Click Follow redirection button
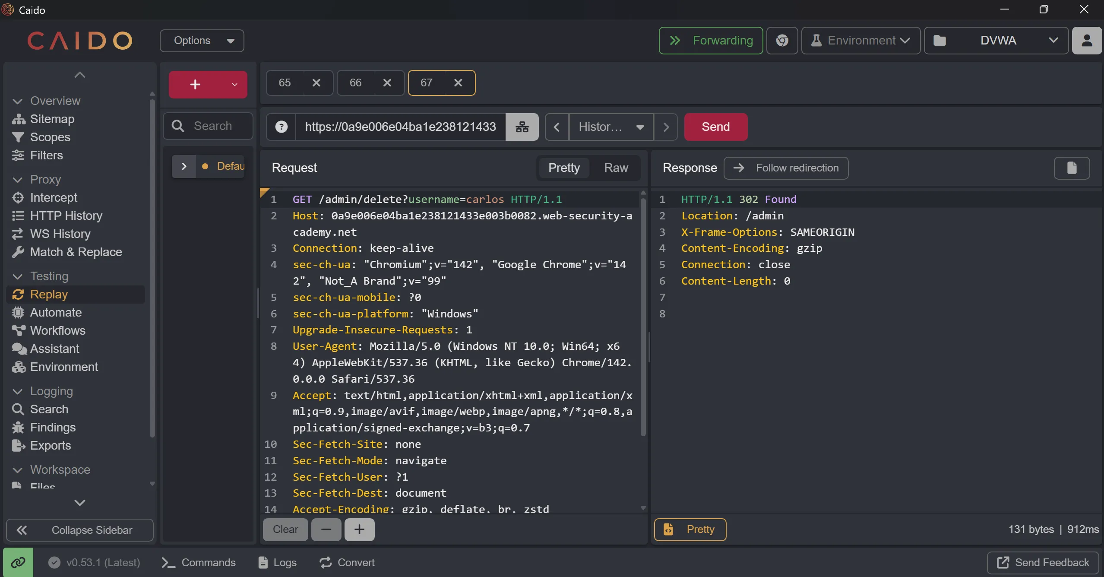1104x577 pixels. click(786, 168)
